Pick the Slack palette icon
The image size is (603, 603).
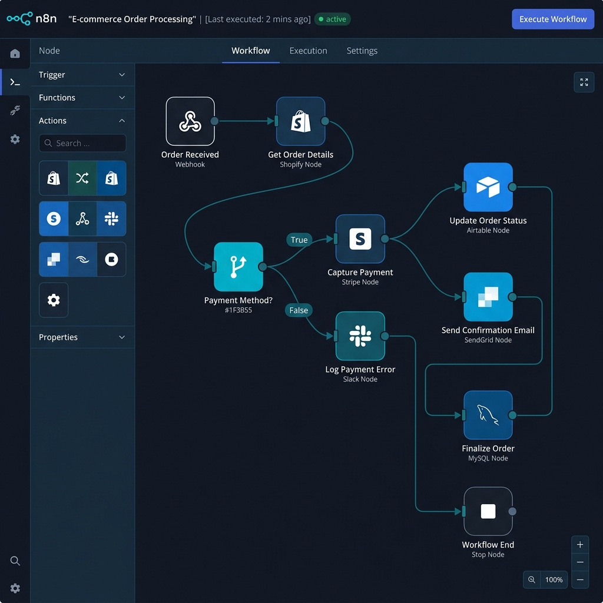click(x=111, y=218)
